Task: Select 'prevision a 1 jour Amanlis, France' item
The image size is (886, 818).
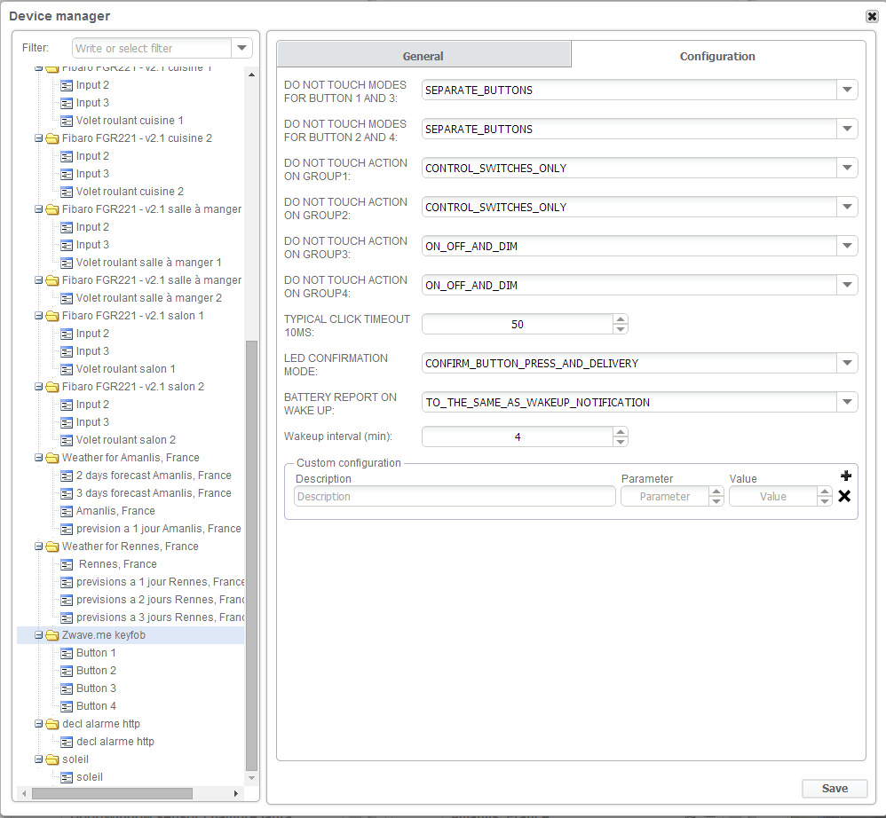Action: point(159,529)
